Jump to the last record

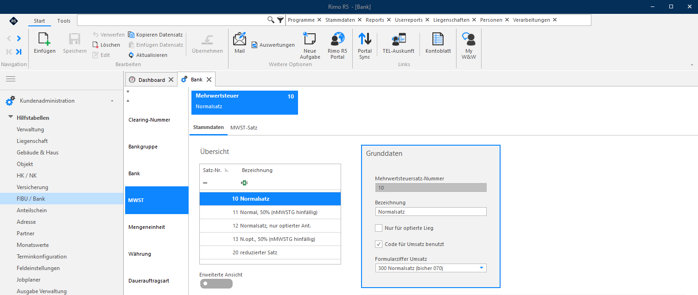coord(19,52)
